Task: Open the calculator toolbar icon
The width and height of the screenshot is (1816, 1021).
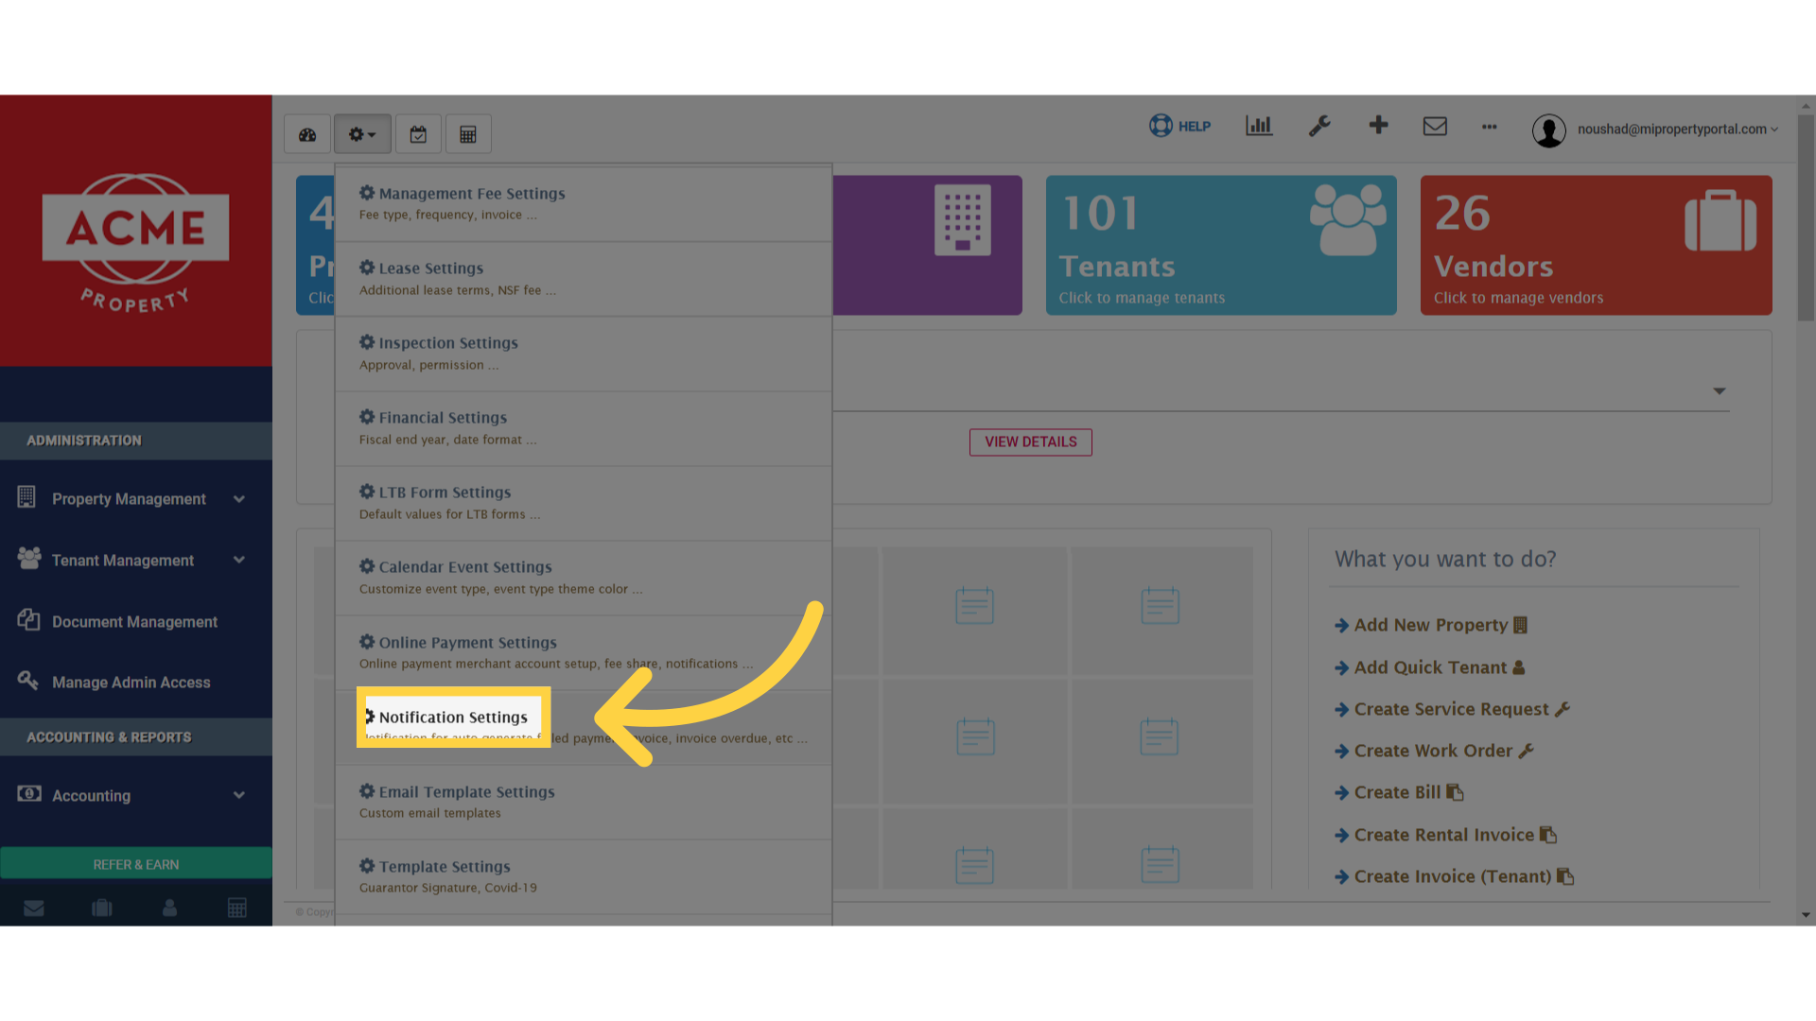Action: 468,134
